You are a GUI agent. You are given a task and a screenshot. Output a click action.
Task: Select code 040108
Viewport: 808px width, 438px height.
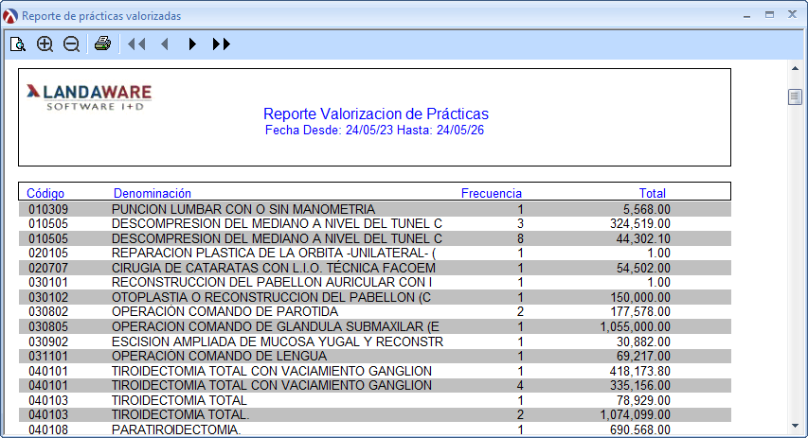point(48,429)
